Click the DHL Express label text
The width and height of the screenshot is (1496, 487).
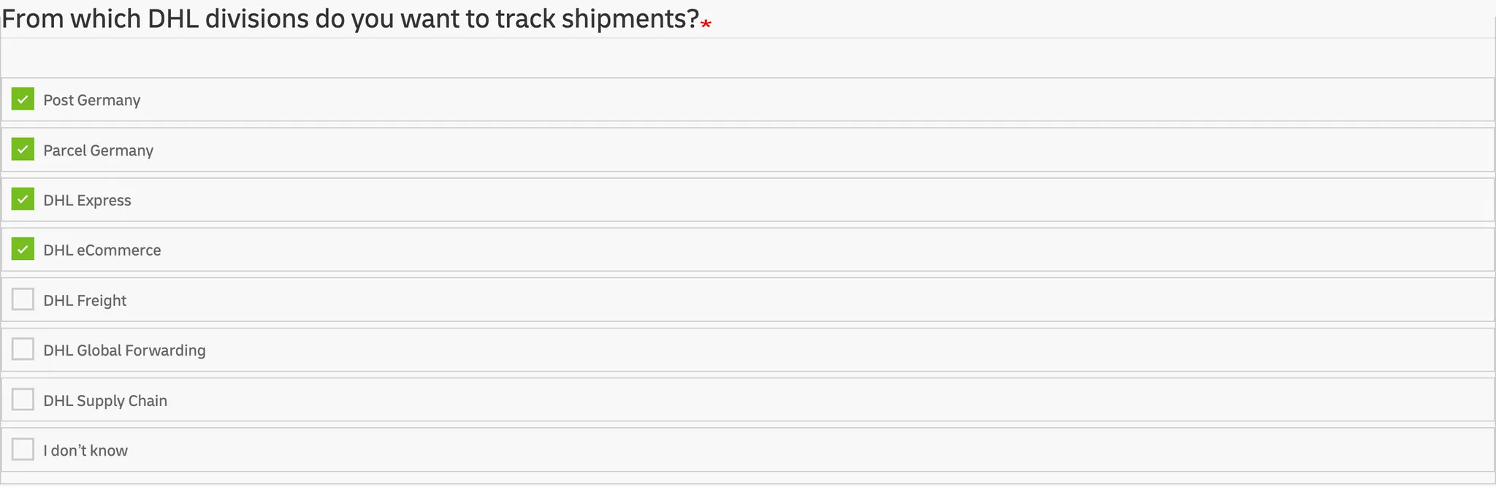[87, 200]
